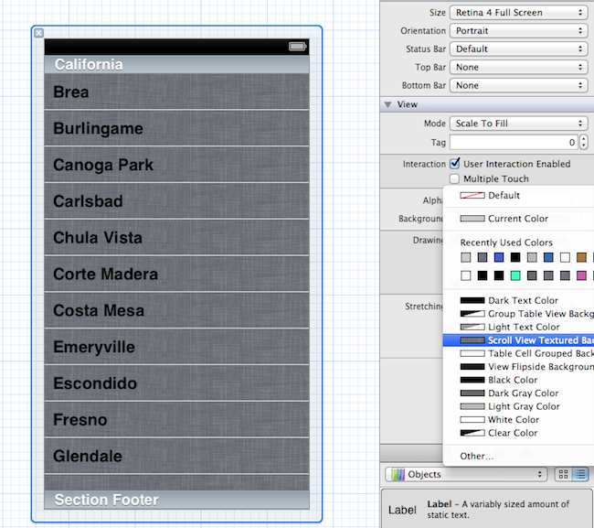Viewport: 594px width, 528px height.
Task: Pick the black swatch in first recent colors row
Action: [x=515, y=257]
